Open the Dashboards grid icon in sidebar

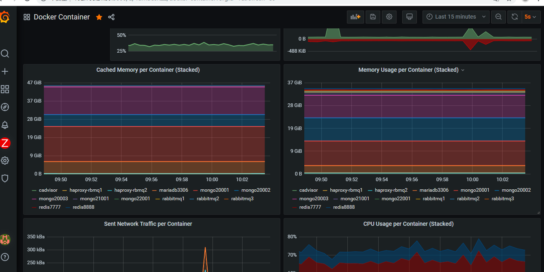tap(5, 89)
